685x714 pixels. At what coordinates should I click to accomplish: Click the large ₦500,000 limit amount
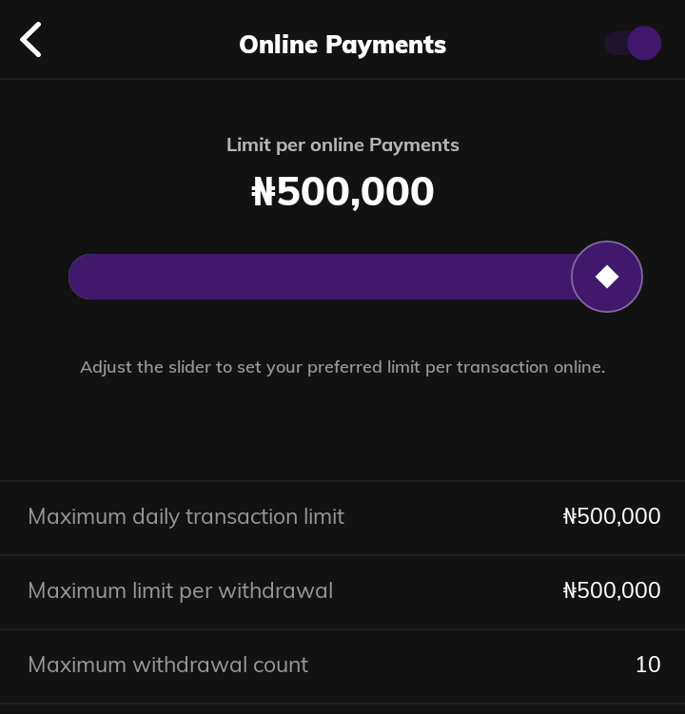342,192
